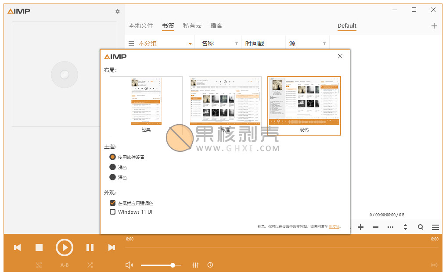Image resolution: width=446 pixels, height=276 pixels.
Task: Seek on the playback progress bar
Action: point(281,247)
